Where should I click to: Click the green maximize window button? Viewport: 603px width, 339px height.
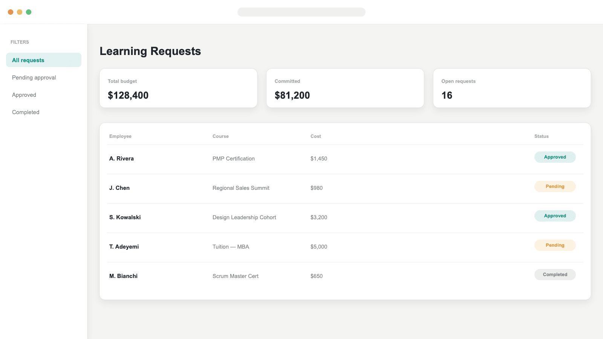click(x=29, y=12)
